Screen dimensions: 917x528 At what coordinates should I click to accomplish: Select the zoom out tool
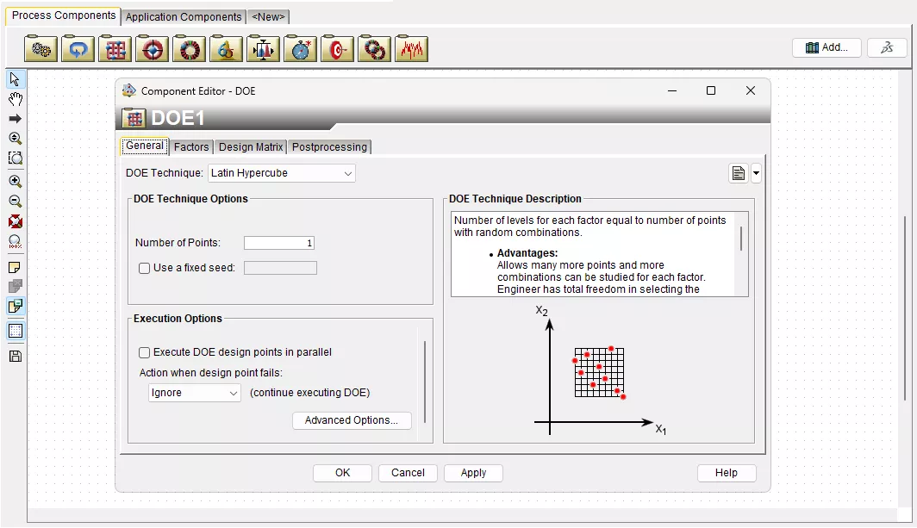point(14,201)
